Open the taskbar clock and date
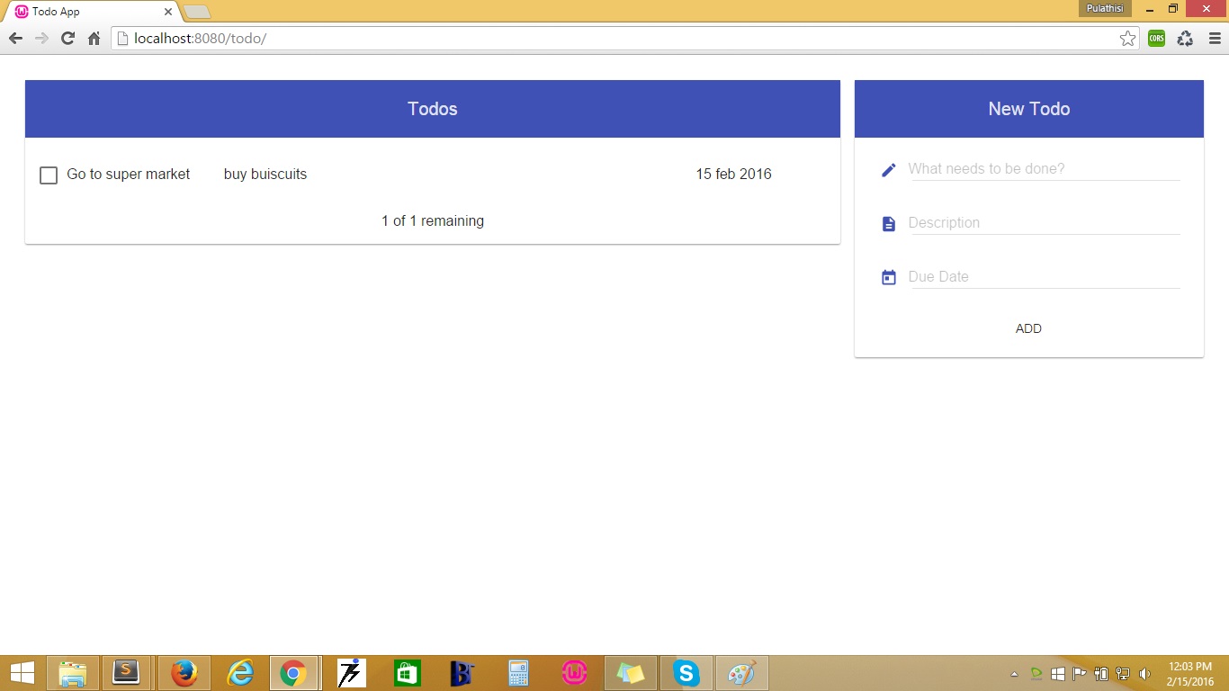This screenshot has width=1229, height=691. click(1190, 674)
